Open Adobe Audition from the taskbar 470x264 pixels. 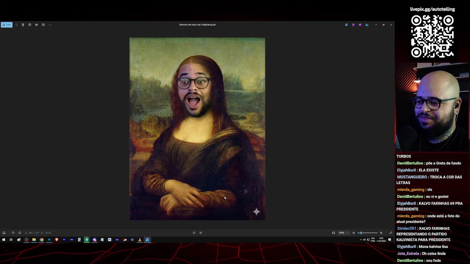(117, 240)
